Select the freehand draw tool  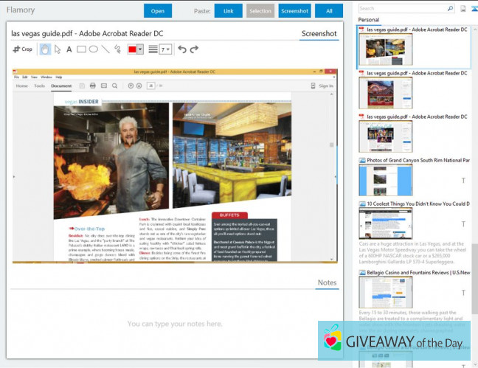coord(118,49)
